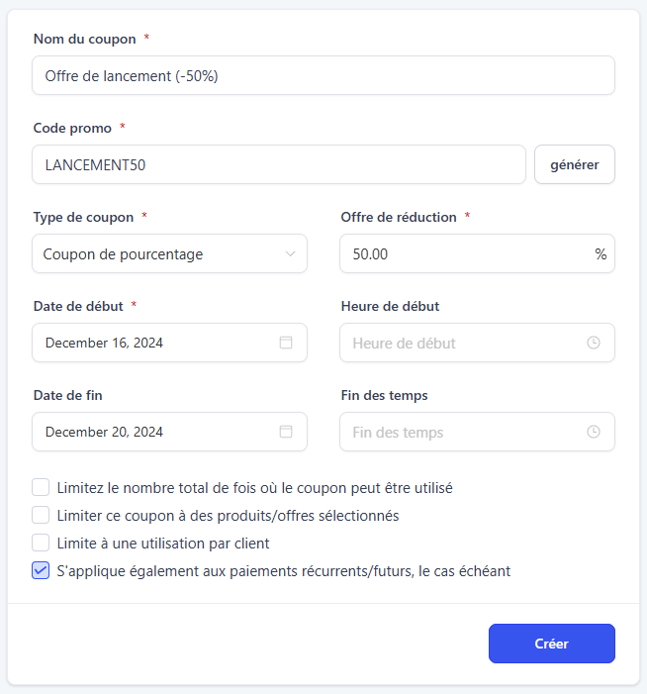Open the start date calendar icon

pyautogui.click(x=286, y=343)
